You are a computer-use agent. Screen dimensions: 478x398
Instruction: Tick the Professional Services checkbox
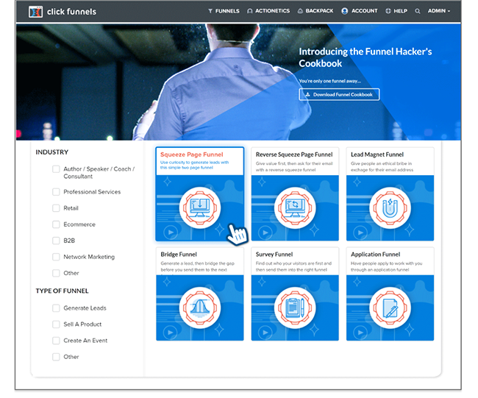56,192
